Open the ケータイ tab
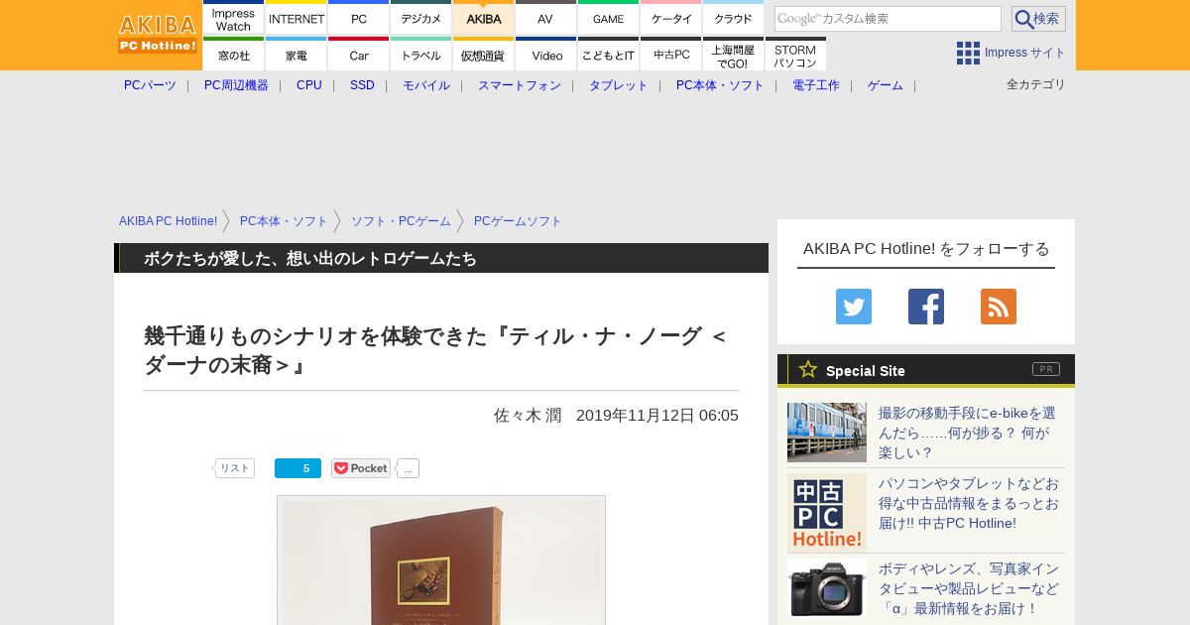The height and width of the screenshot is (625, 1190). pyautogui.click(x=671, y=18)
